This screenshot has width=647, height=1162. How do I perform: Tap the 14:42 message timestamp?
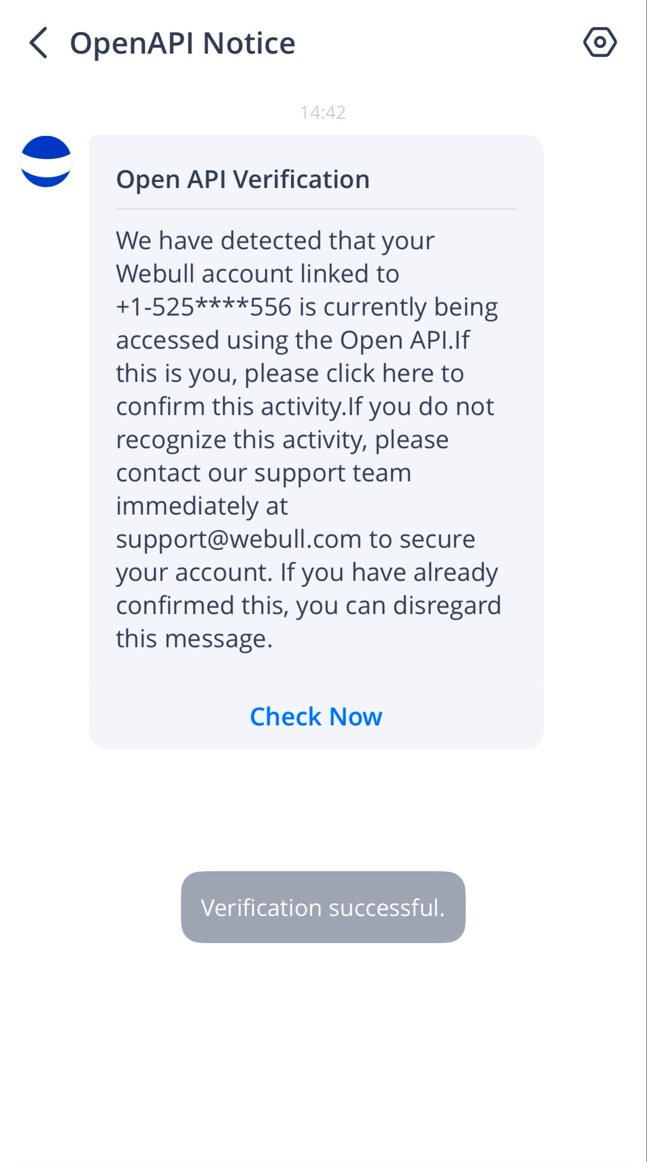pos(323,112)
